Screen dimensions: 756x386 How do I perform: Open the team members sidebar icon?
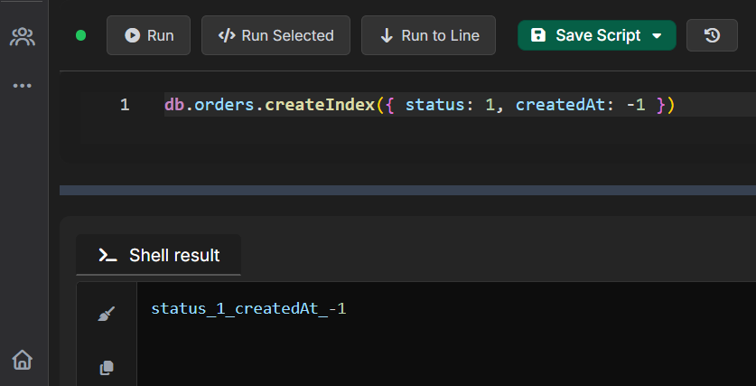pos(23,37)
